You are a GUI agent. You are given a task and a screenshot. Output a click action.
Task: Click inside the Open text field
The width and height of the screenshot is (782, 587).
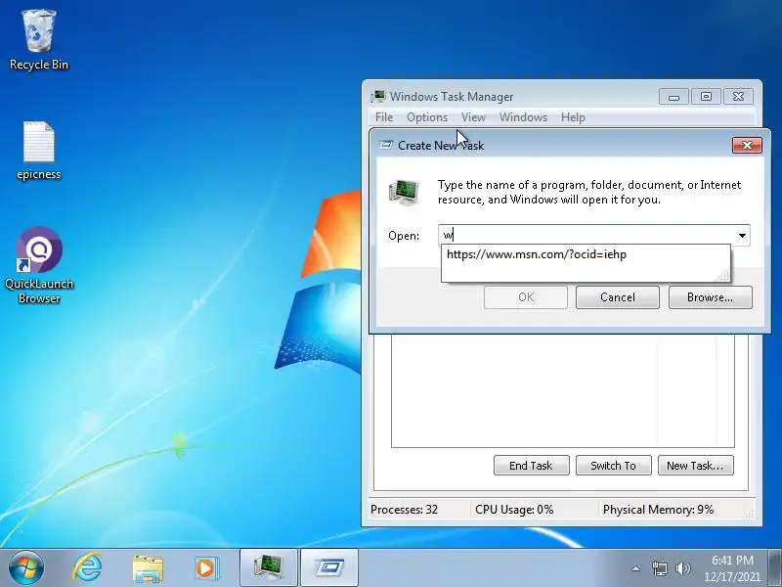[586, 235]
